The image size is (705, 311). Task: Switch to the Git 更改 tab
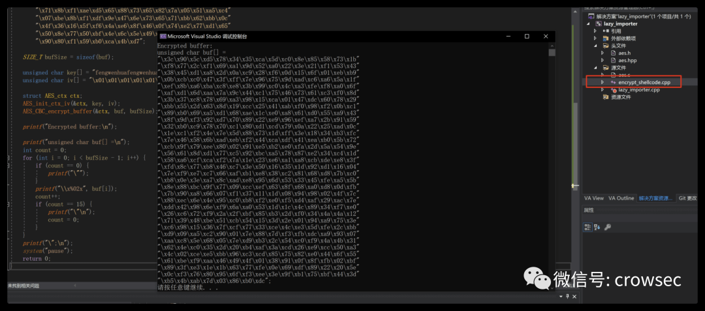[687, 198]
